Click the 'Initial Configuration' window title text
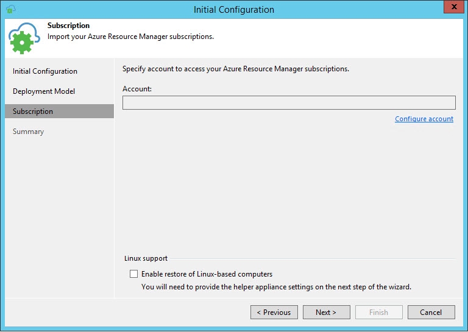This screenshot has height=332, width=468. [x=234, y=10]
